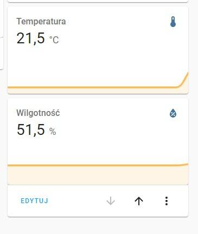Viewport: 198px width, 234px height.
Task: Click the 51,5 humidity reading
Action: [x=31, y=129]
